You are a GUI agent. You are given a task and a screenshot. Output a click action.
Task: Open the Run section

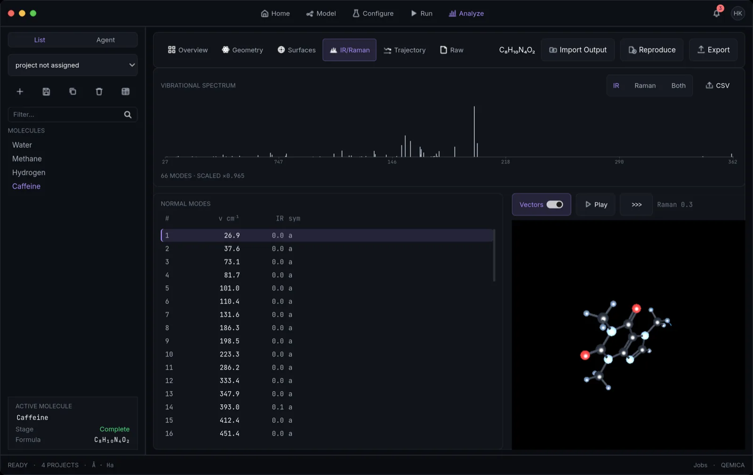tap(421, 13)
